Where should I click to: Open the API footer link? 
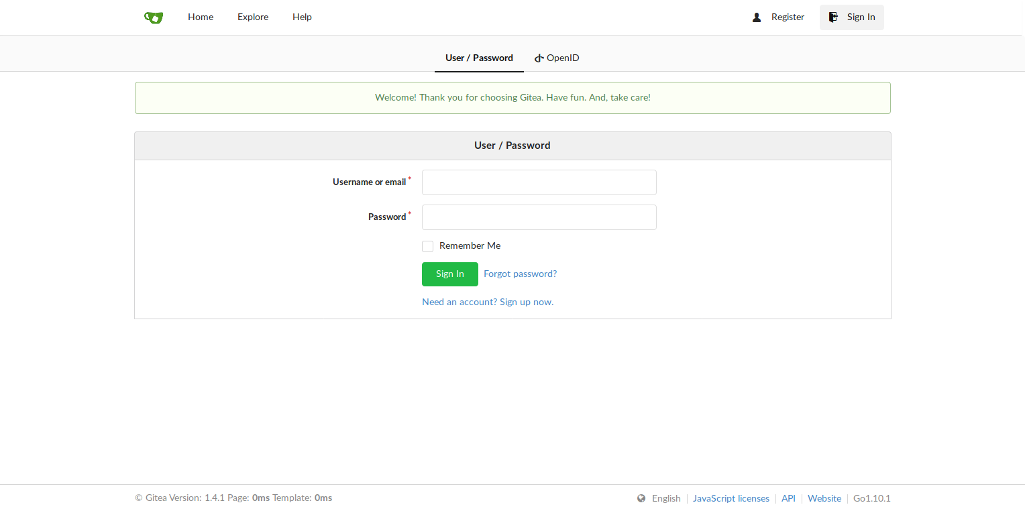(x=788, y=498)
